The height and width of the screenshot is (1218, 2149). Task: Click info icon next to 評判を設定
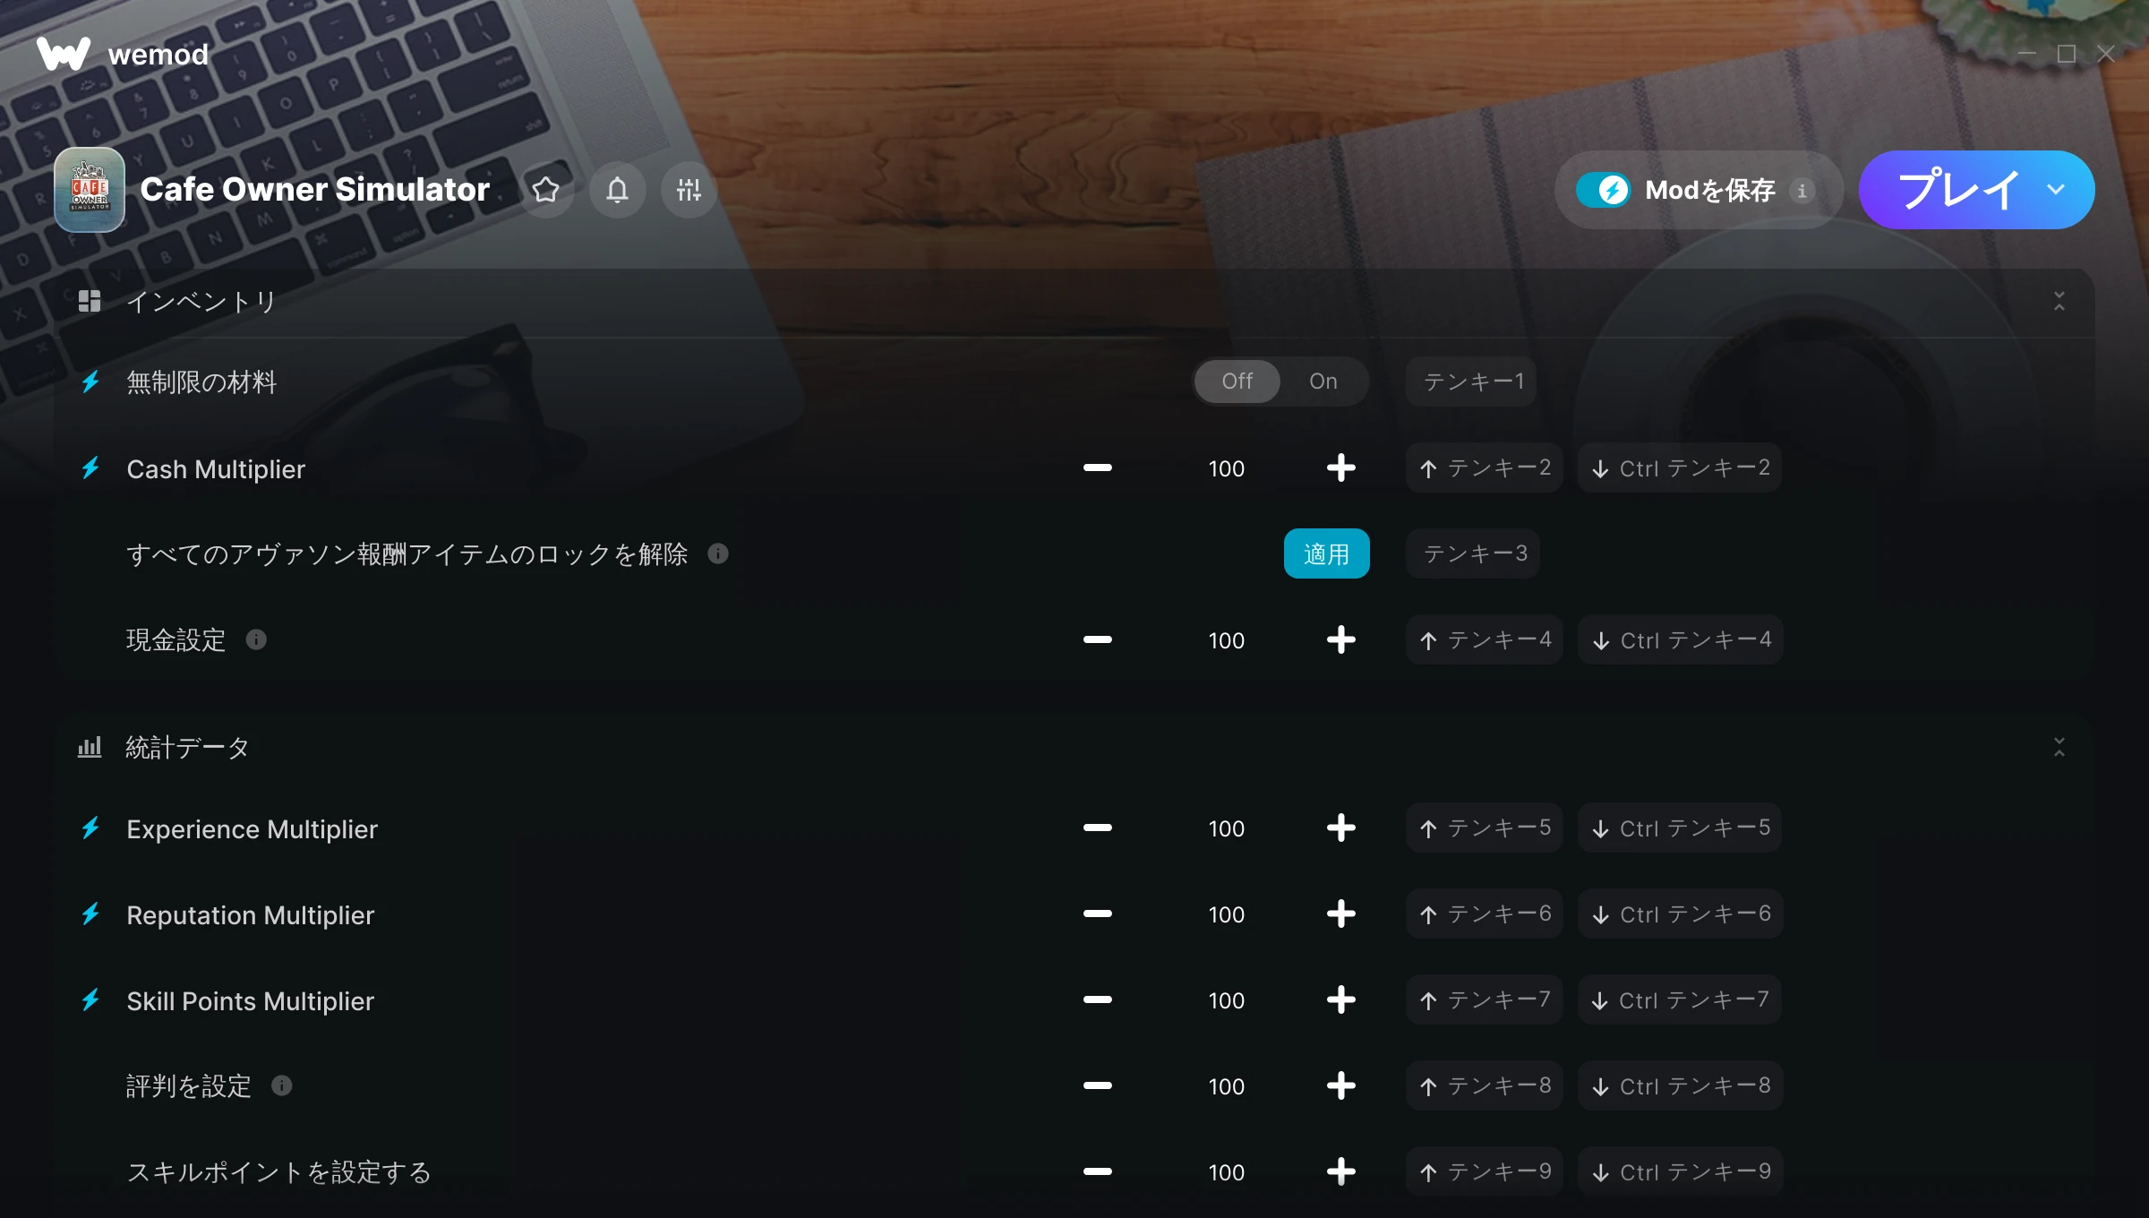point(282,1085)
